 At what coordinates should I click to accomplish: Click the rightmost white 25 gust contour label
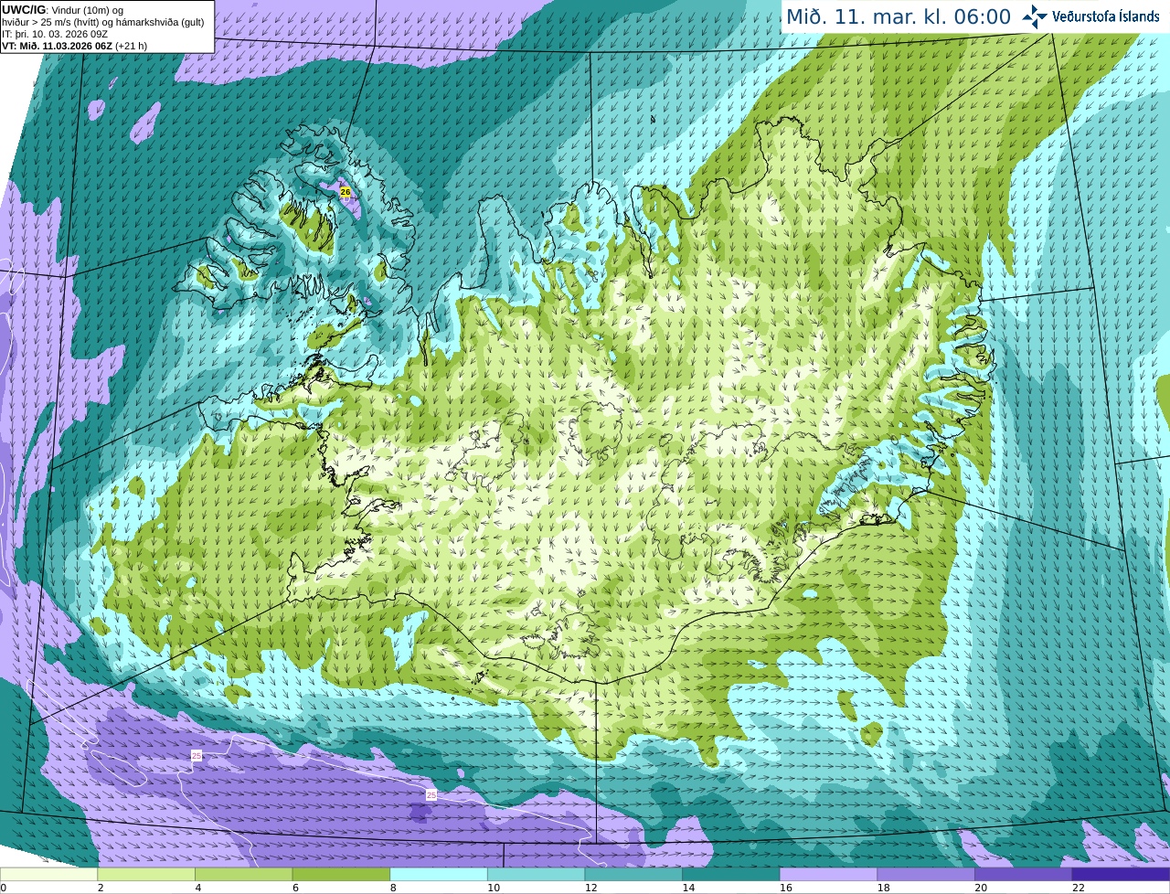tap(431, 795)
